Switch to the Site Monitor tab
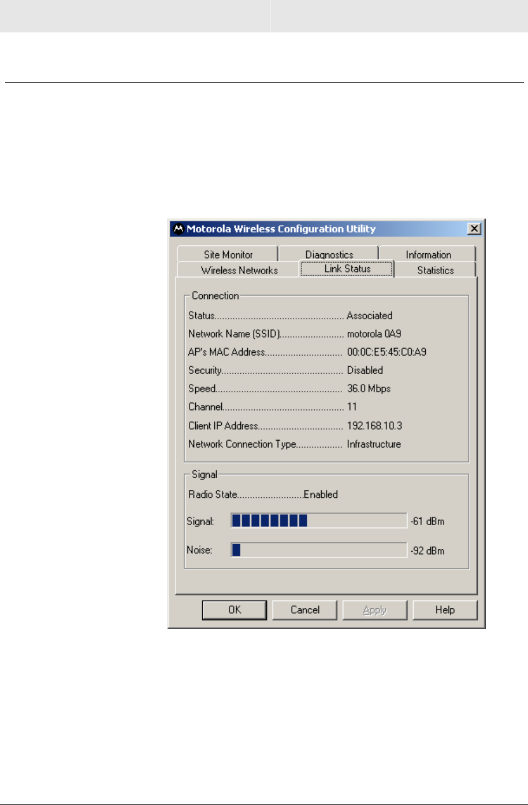Viewport: 528px width, 805px height. pos(228,254)
